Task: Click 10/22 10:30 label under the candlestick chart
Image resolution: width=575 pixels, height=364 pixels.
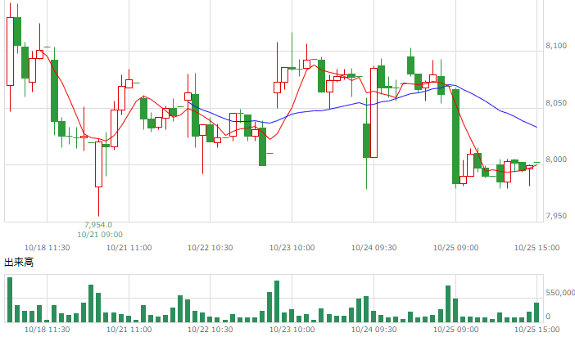Action: 211,248
